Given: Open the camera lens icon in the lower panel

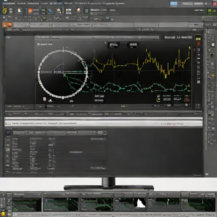Looking at the screenshot, I should [x=8, y=133].
